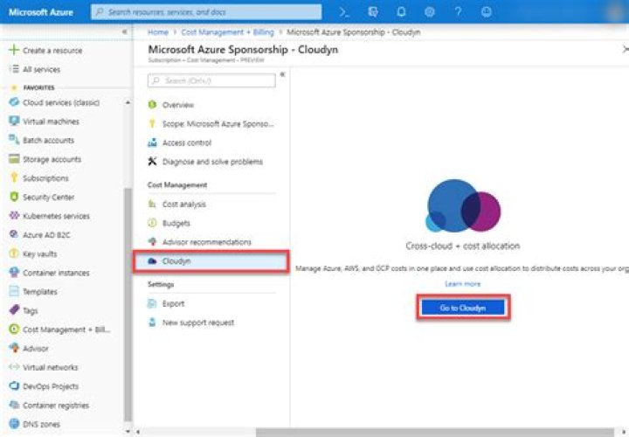Click the resource menu search box
The width and height of the screenshot is (629, 437).
tap(214, 81)
